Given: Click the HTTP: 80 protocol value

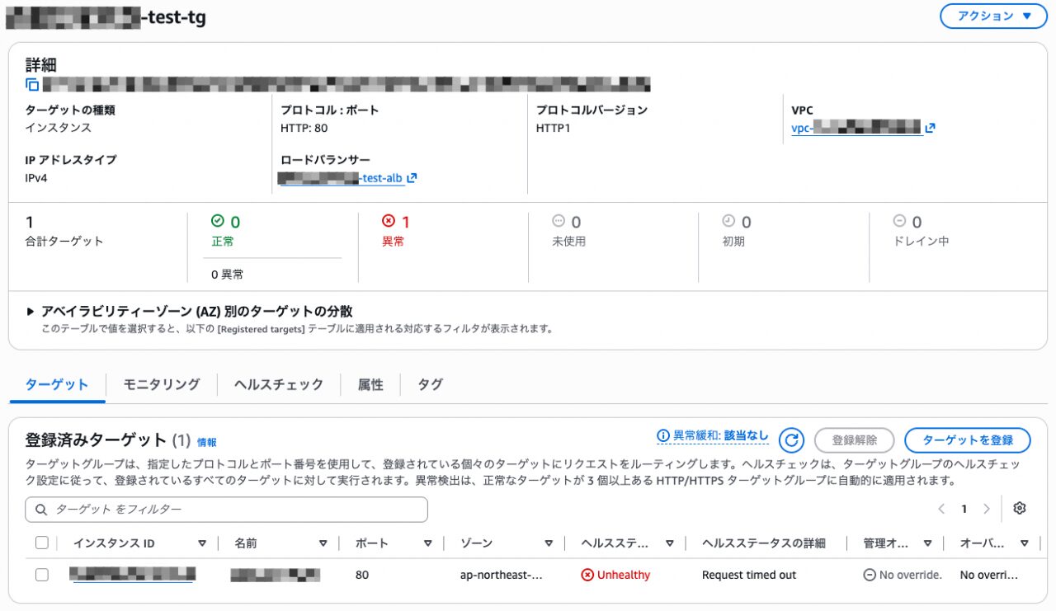Looking at the screenshot, I should tap(304, 128).
